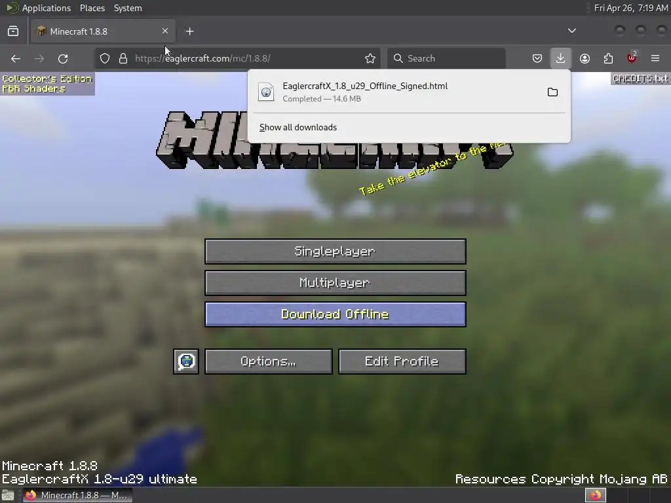Open the Places menu
Image resolution: width=671 pixels, height=503 pixels.
92,8
